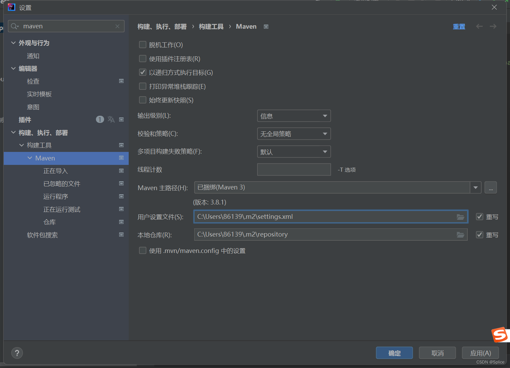Open help with the question mark button
This screenshot has width=510, height=368.
tap(17, 353)
